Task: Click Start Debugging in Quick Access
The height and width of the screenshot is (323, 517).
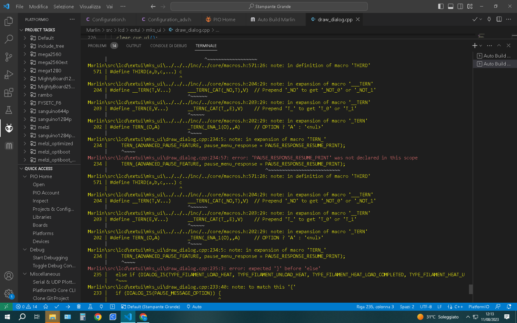Action: pos(50,258)
